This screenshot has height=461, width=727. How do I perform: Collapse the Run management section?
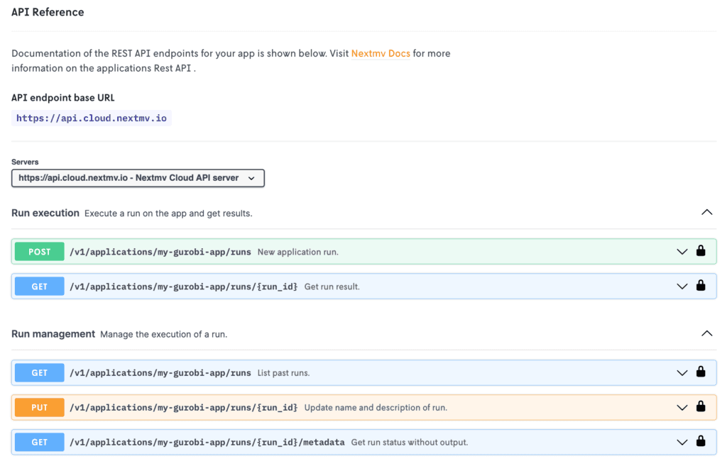706,333
